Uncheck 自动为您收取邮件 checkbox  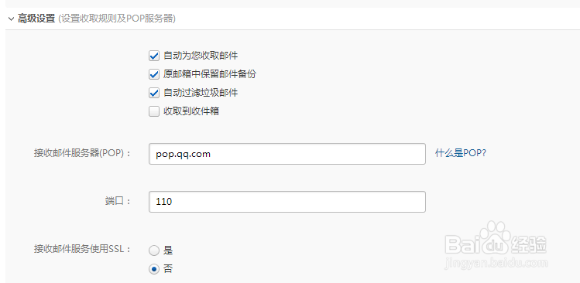(x=154, y=56)
